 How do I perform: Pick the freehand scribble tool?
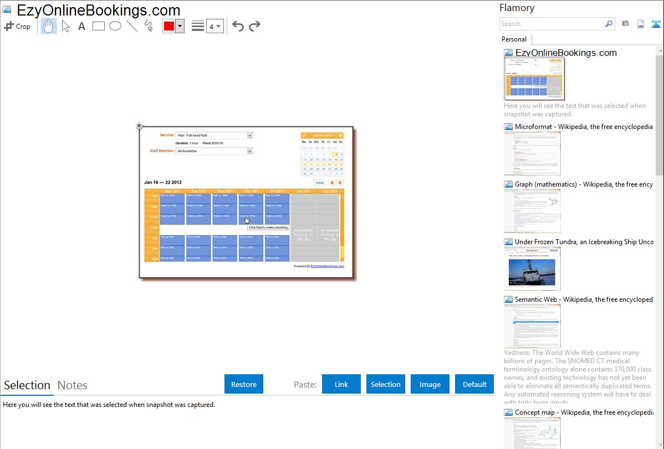pos(149,26)
